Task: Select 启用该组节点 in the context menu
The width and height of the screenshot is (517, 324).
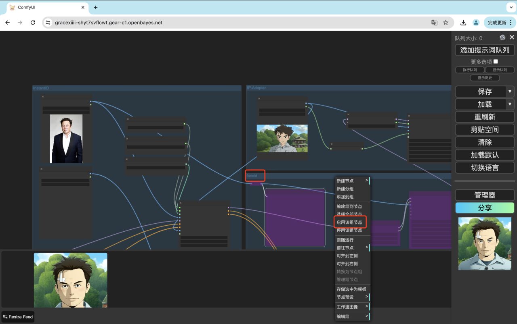Action: [x=349, y=222]
